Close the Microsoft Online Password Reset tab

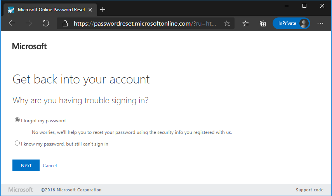pos(90,10)
